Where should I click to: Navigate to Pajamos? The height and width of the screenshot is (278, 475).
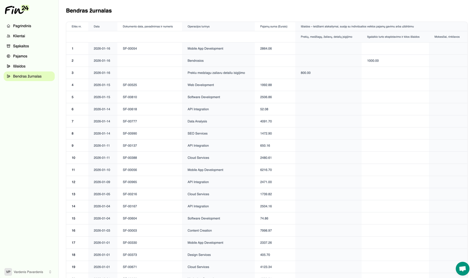click(29, 56)
